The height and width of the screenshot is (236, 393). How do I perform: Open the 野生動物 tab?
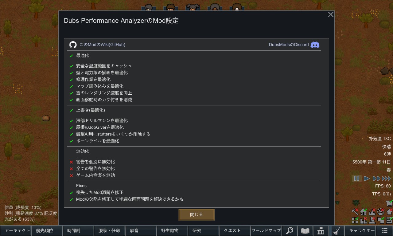point(172,230)
